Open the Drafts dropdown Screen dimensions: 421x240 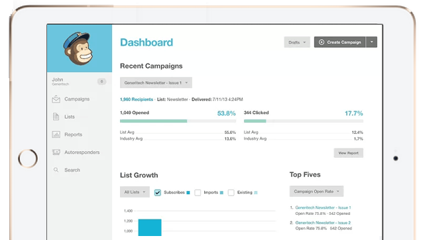297,42
